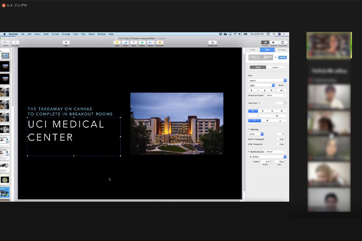Insert a Table from the toolbar

pyautogui.click(x=117, y=43)
